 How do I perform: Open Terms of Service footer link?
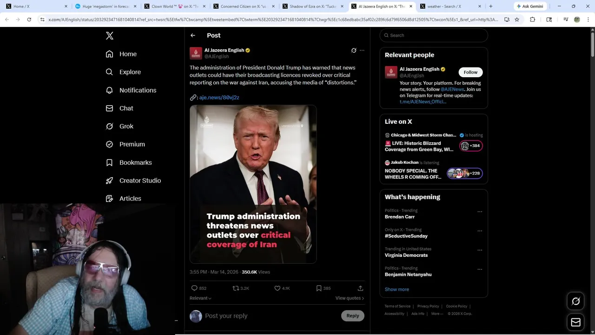[397, 306]
